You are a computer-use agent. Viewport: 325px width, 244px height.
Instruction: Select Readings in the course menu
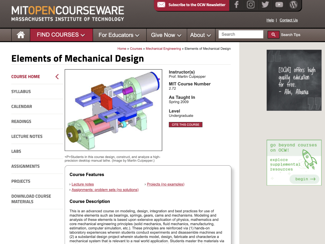[21, 121]
